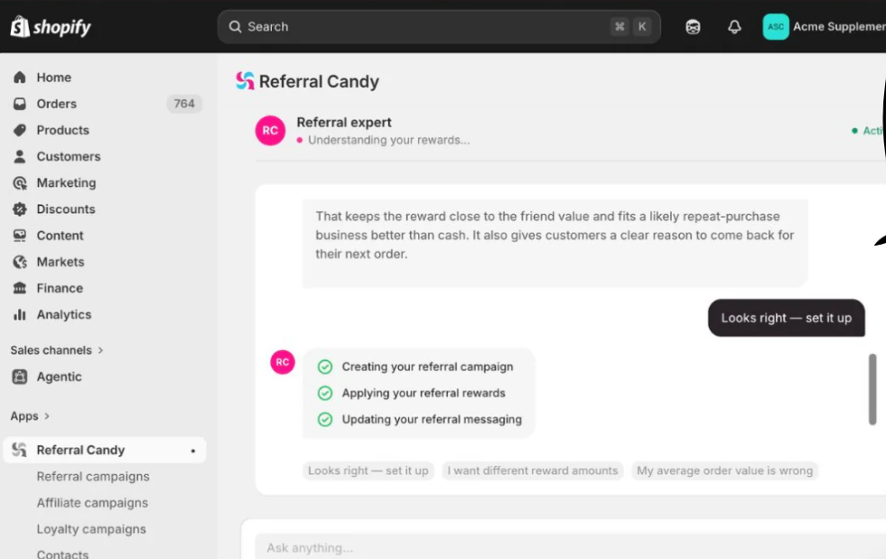
Task: Click the ASC store avatar
Action: (776, 26)
